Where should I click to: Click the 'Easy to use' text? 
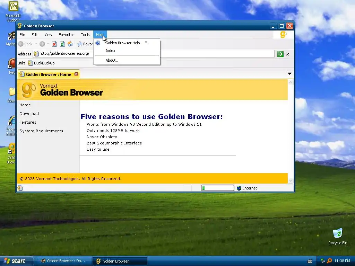pos(98,149)
